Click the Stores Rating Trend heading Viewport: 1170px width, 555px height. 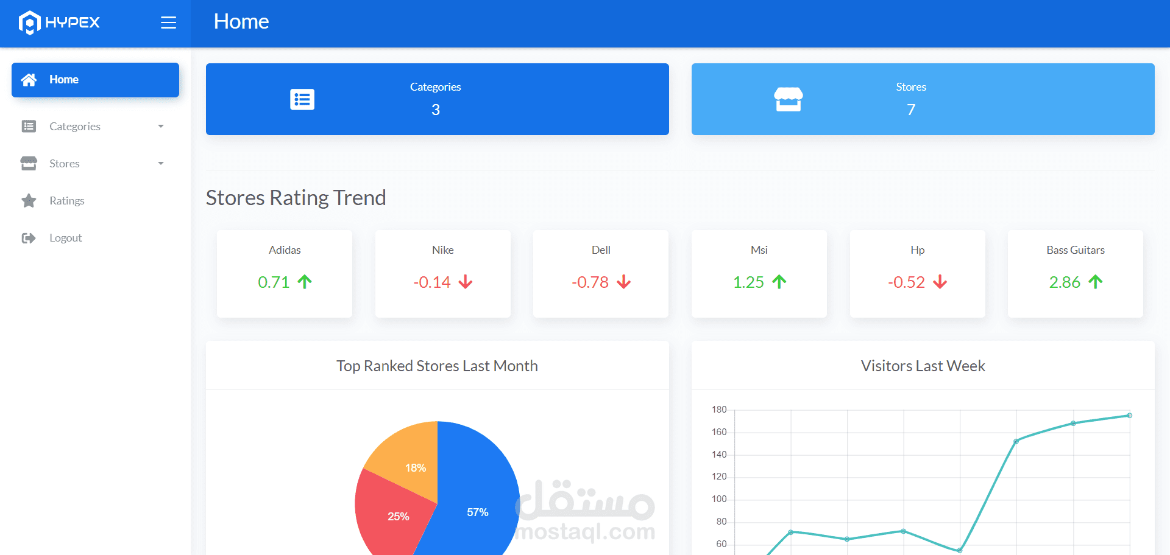point(296,197)
